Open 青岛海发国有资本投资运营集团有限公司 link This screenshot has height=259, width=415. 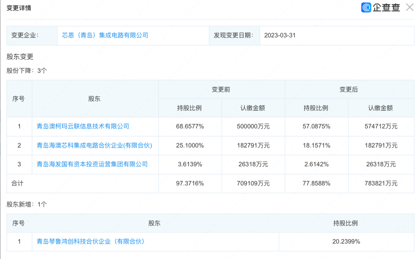coord(92,164)
